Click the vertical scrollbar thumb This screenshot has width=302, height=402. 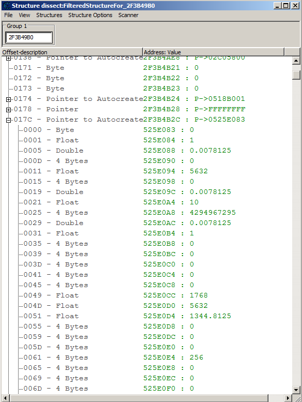(296, 75)
